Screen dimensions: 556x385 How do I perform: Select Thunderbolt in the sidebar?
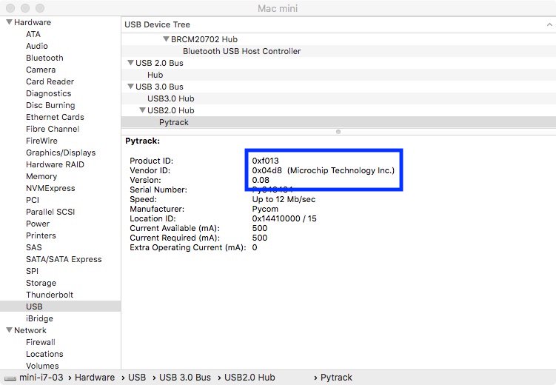50,295
